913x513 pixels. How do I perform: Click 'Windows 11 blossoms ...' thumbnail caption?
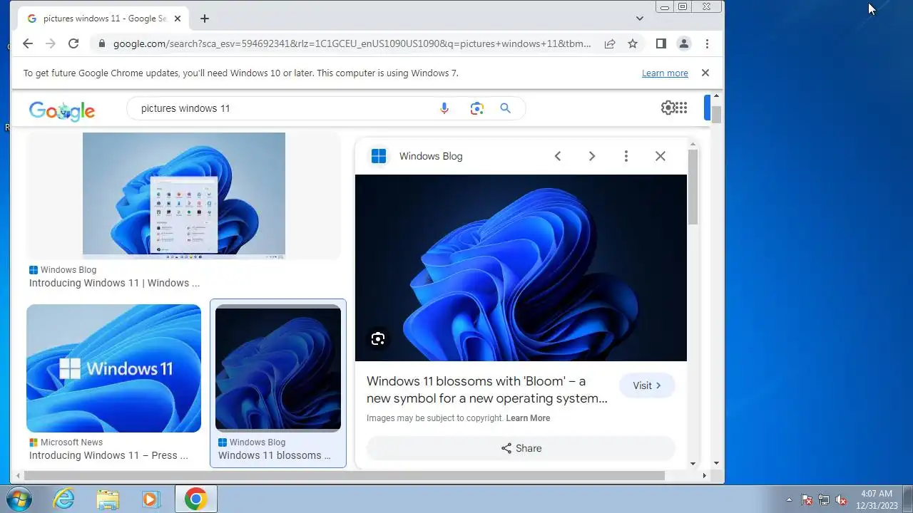275,455
